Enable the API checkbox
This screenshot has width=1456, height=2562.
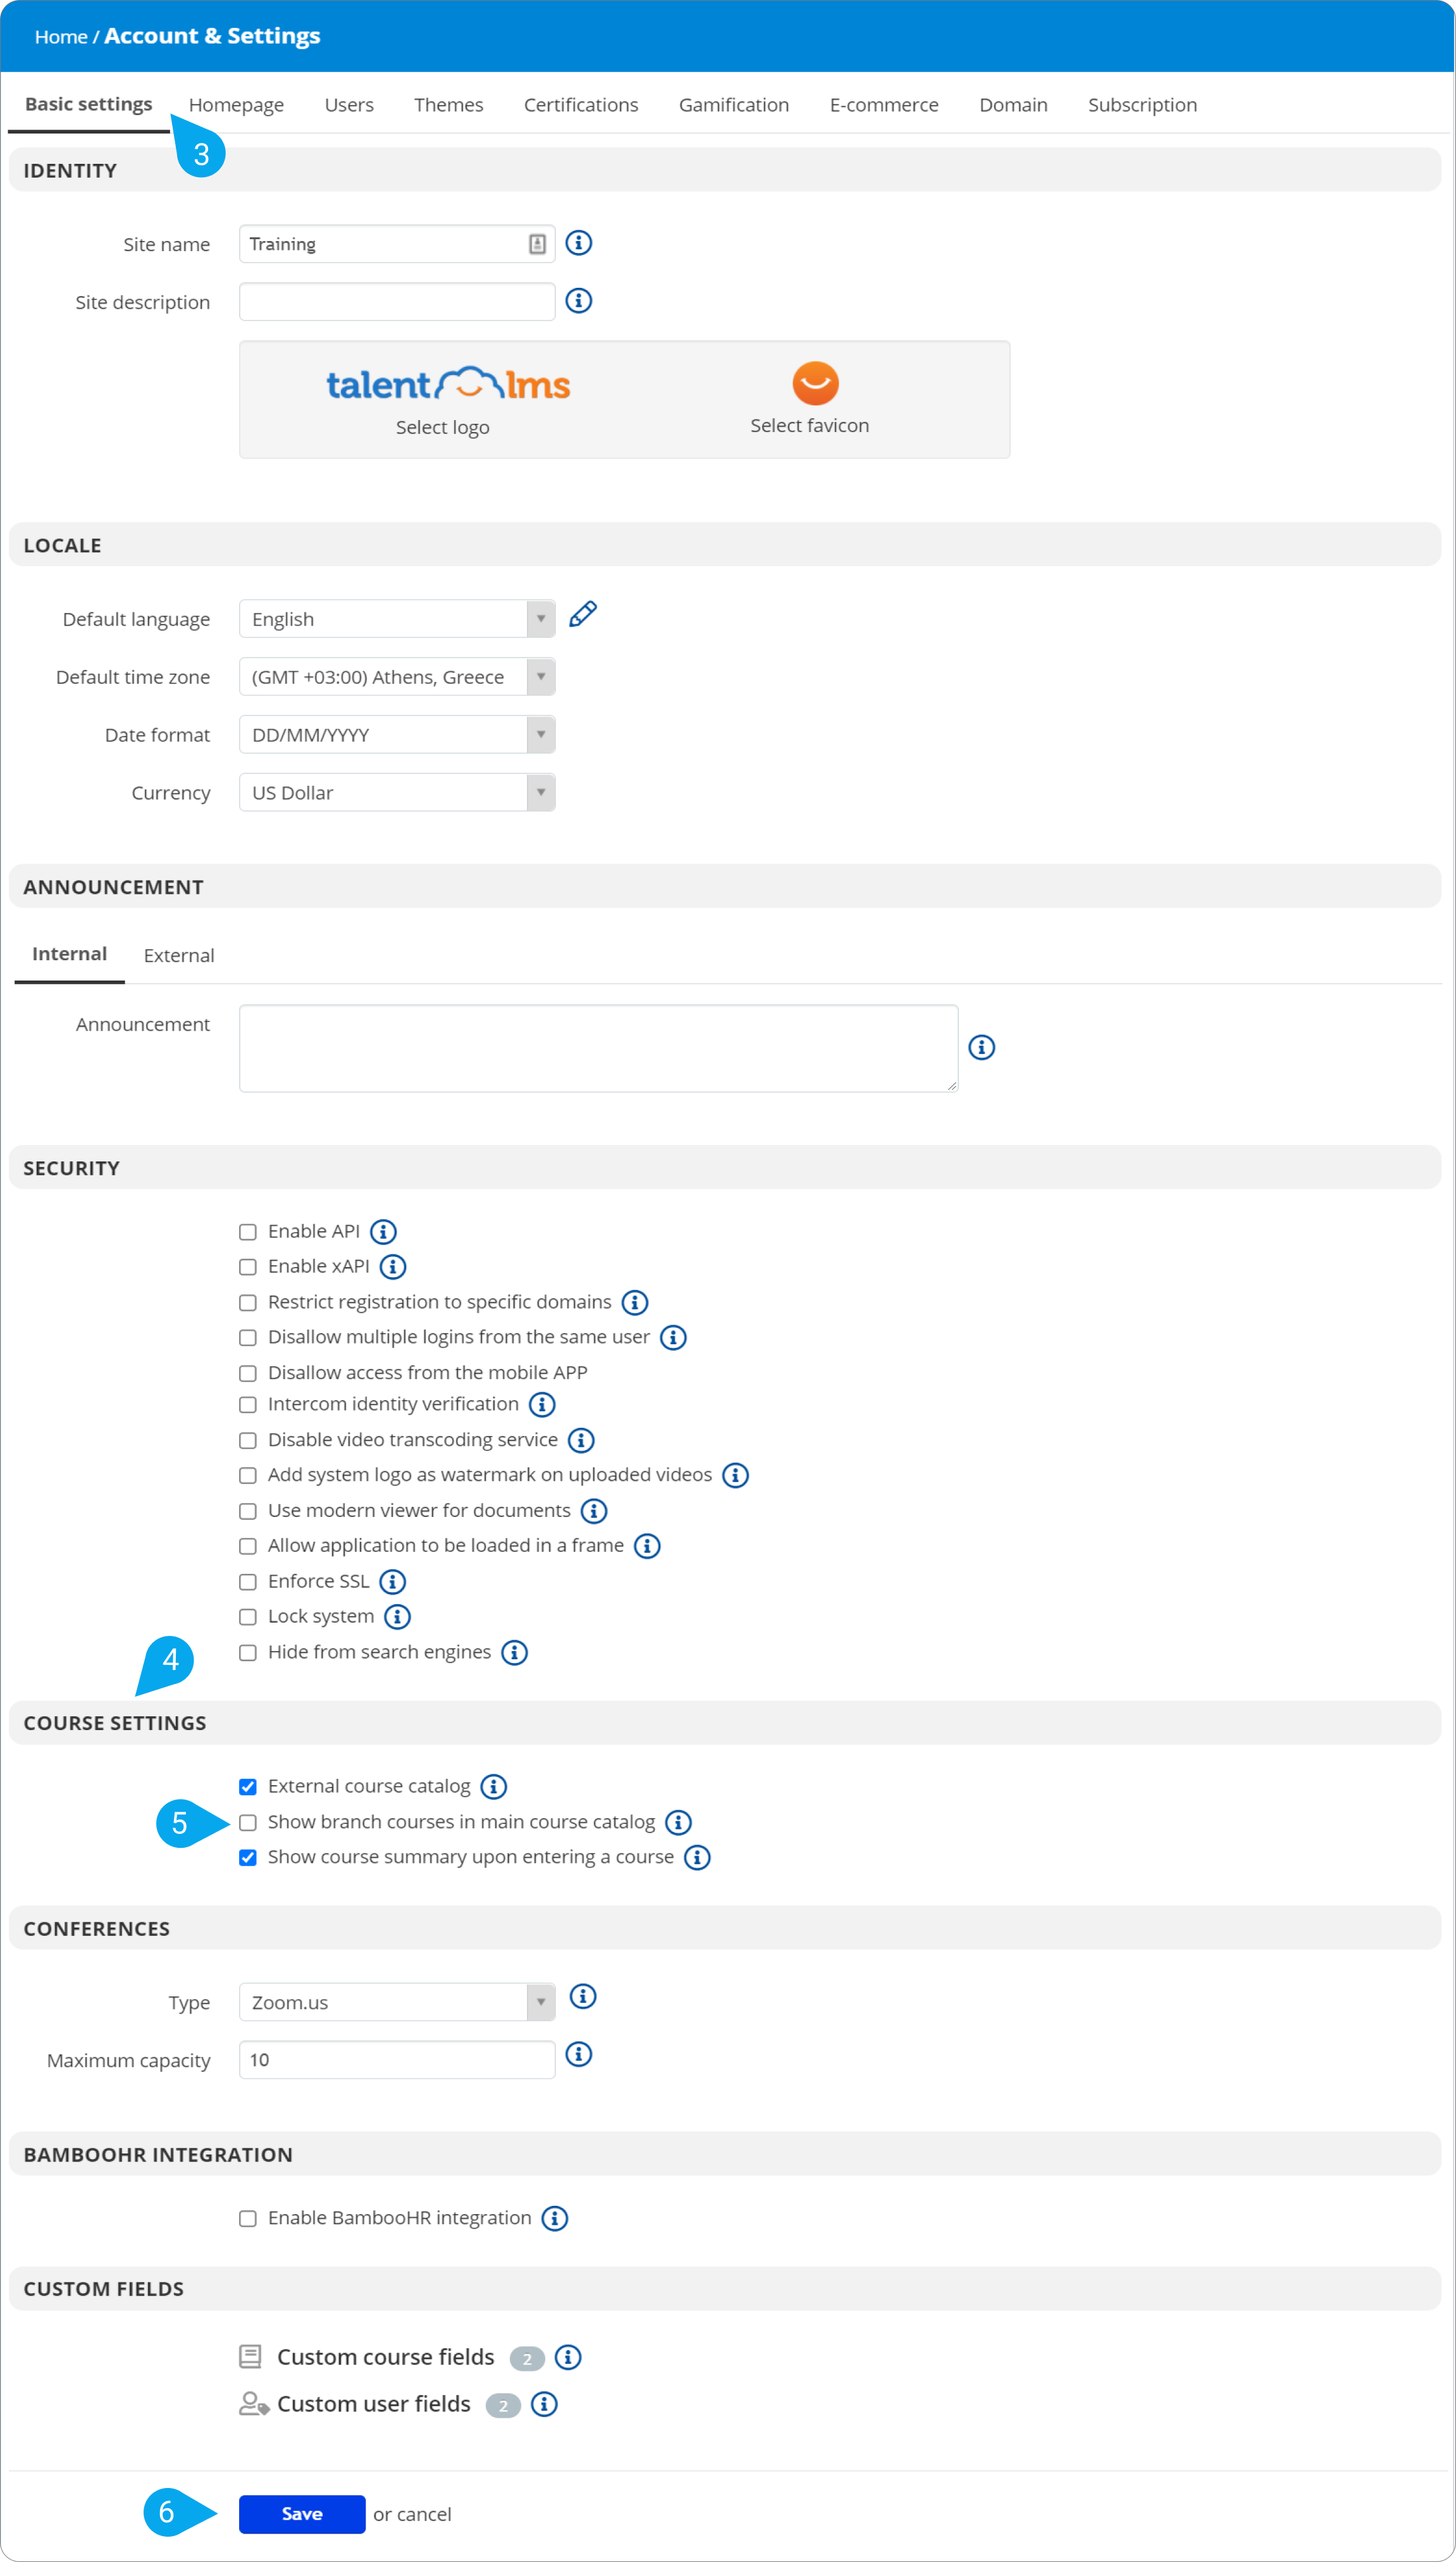[x=248, y=1232]
